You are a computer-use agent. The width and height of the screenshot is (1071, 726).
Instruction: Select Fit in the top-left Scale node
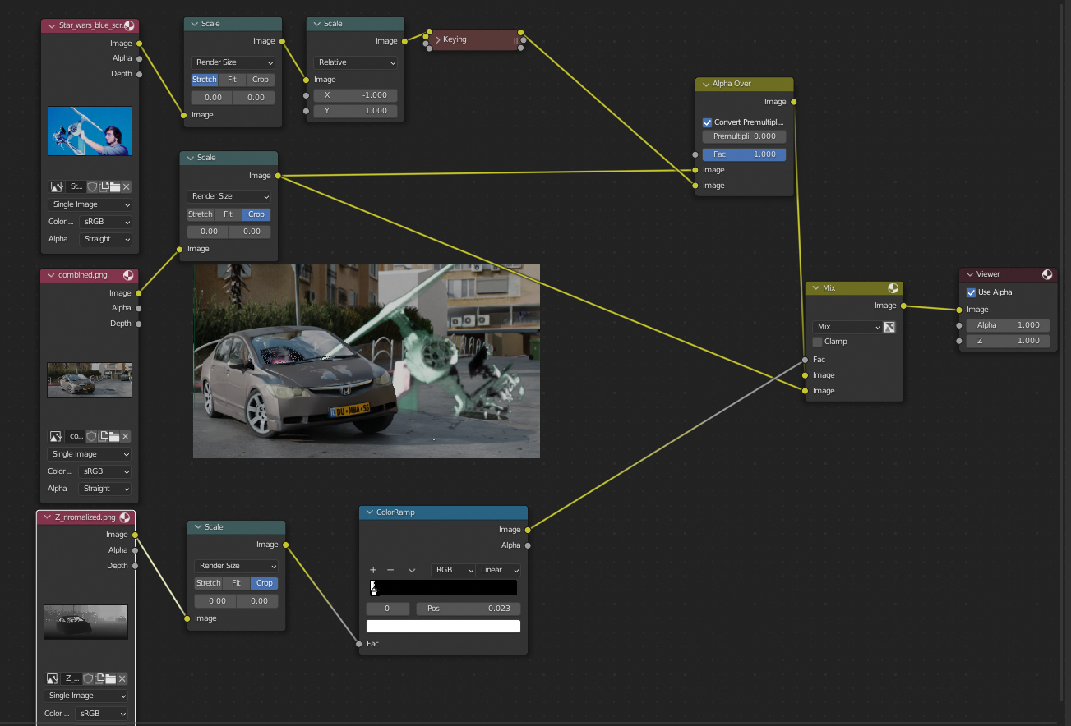tap(232, 80)
